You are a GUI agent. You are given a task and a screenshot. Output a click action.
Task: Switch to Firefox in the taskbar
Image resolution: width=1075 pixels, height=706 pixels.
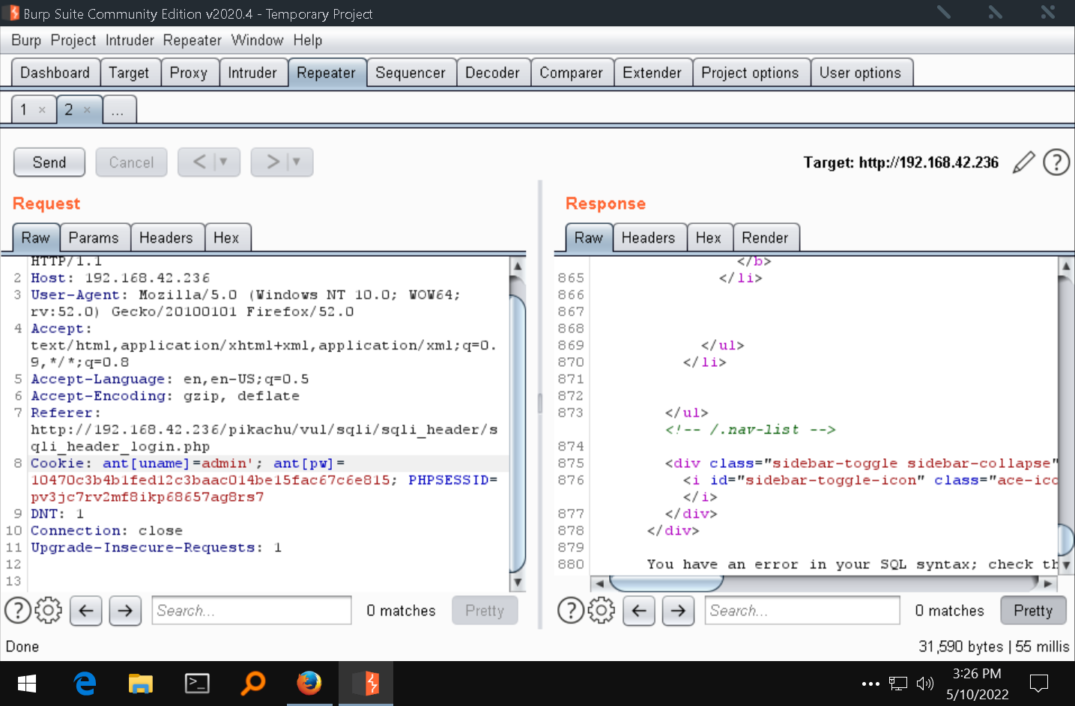click(x=309, y=684)
